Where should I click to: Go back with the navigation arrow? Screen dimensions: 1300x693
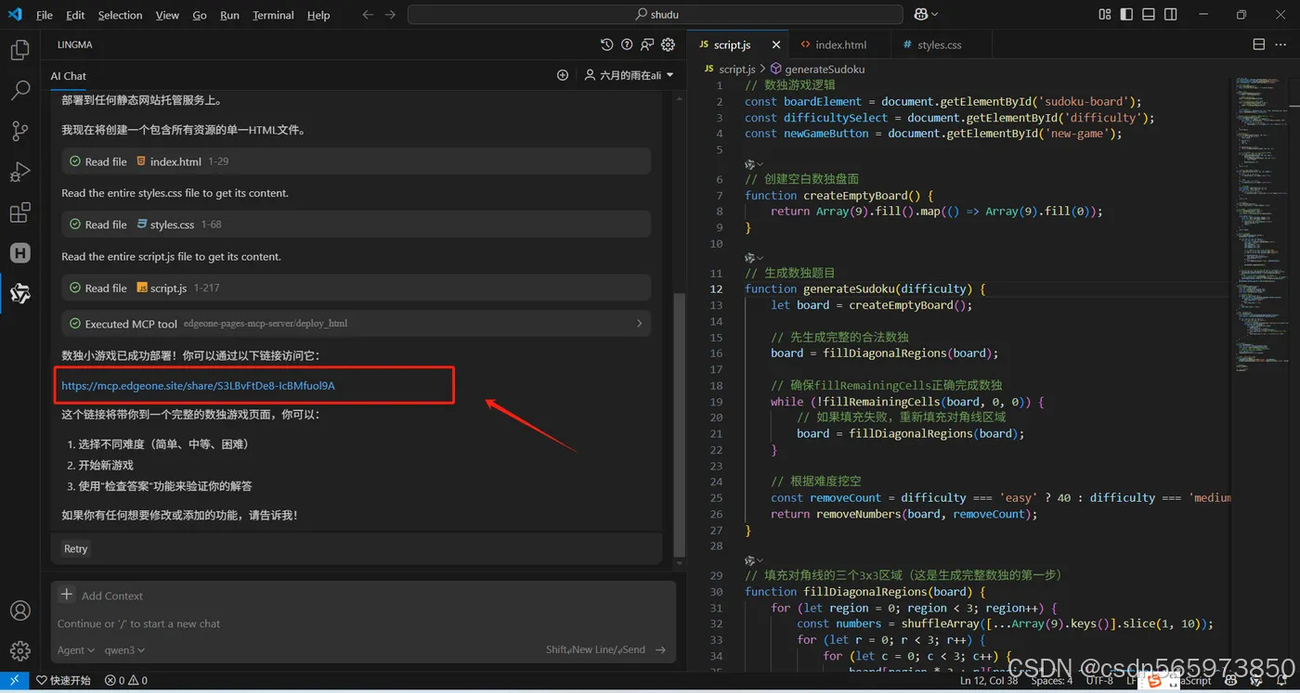tap(369, 15)
